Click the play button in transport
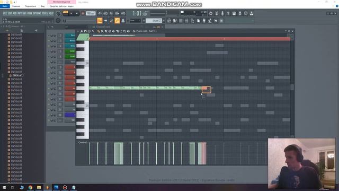 click(71, 13)
